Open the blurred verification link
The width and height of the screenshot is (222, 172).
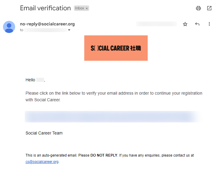(x=113, y=117)
